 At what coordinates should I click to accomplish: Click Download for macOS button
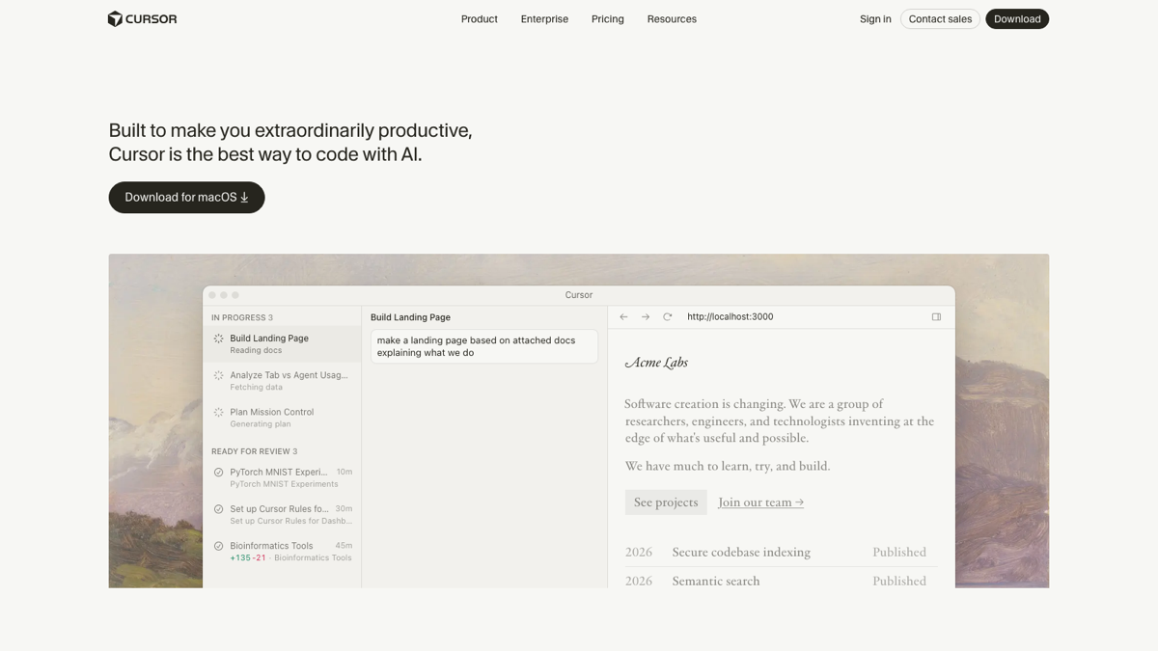(186, 198)
